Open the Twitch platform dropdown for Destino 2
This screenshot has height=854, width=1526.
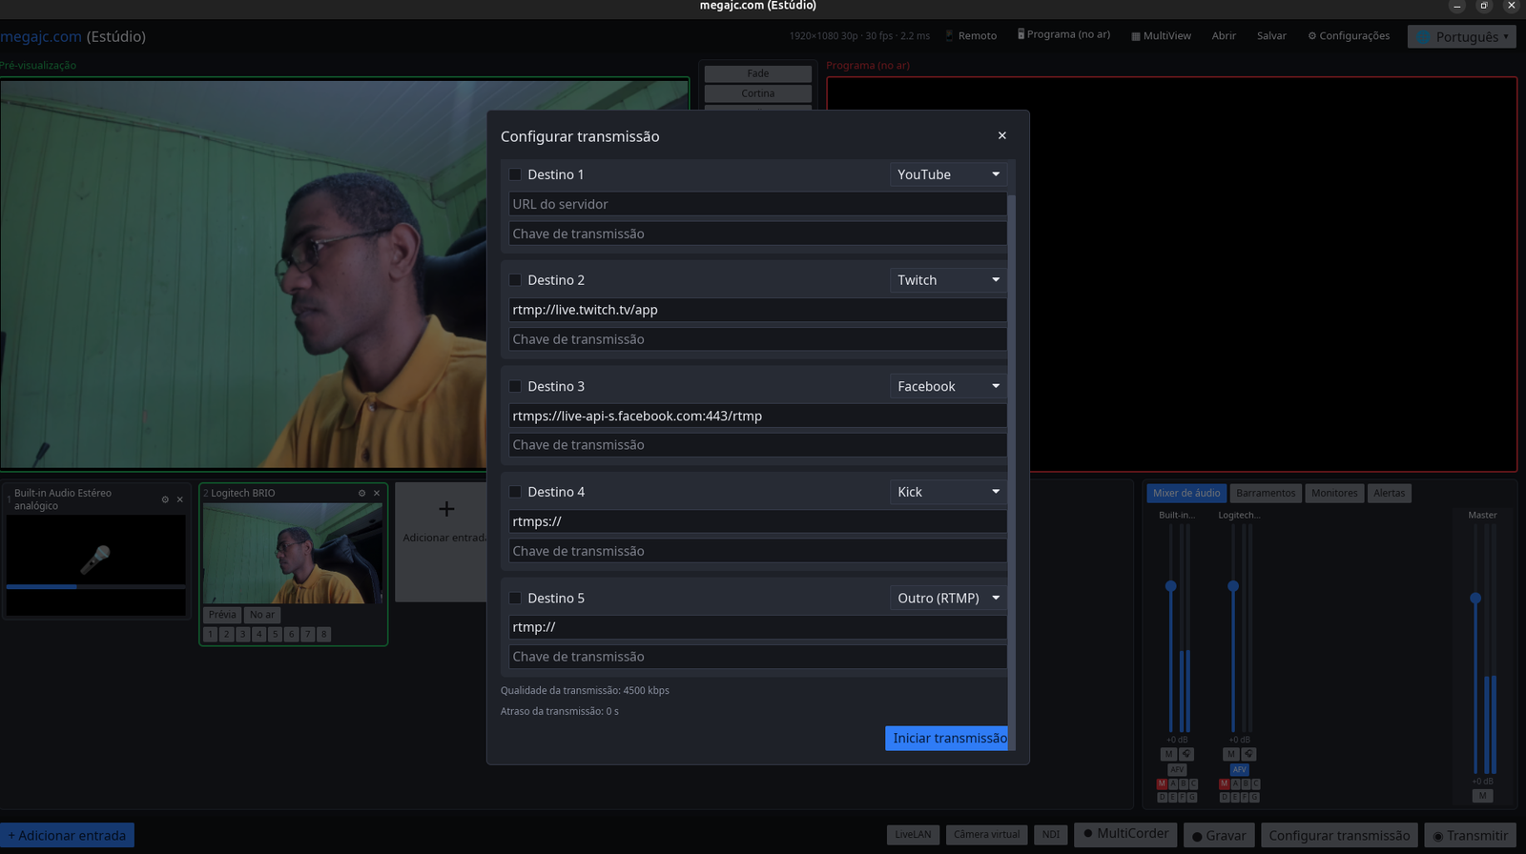[948, 280]
